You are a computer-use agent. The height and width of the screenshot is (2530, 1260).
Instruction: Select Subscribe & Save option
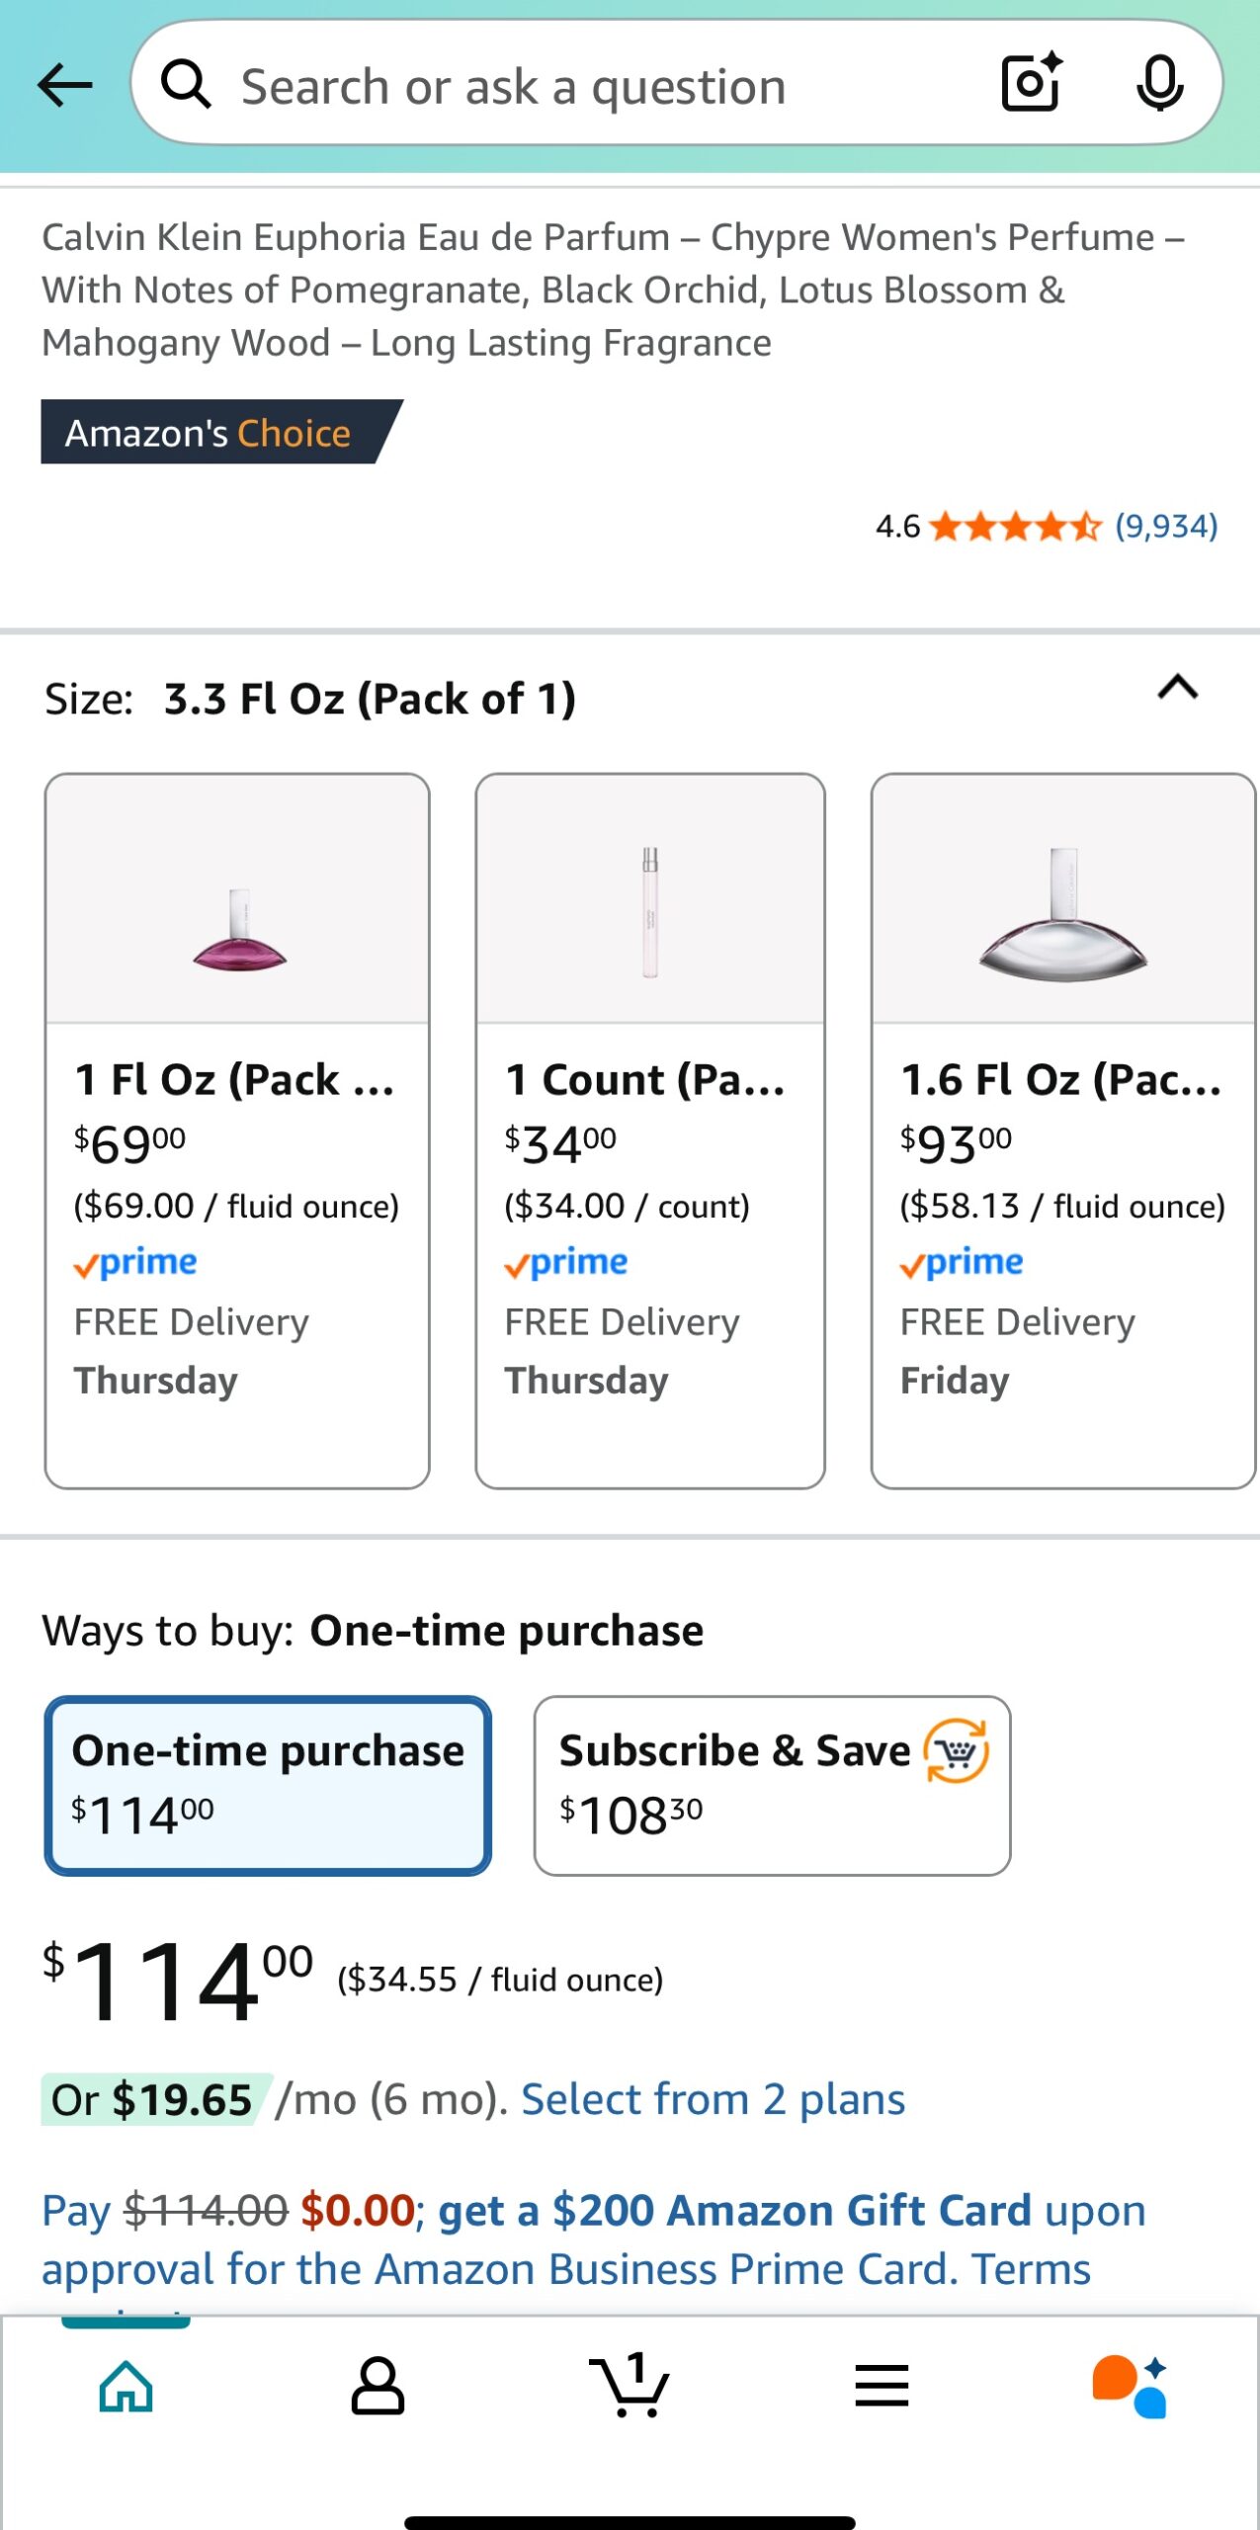[x=772, y=1785]
